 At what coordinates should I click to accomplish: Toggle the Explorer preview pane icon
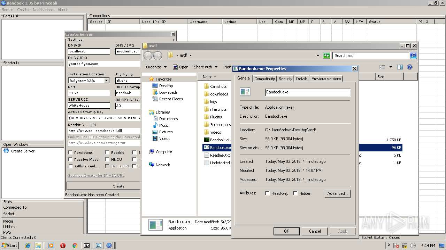coord(400,67)
